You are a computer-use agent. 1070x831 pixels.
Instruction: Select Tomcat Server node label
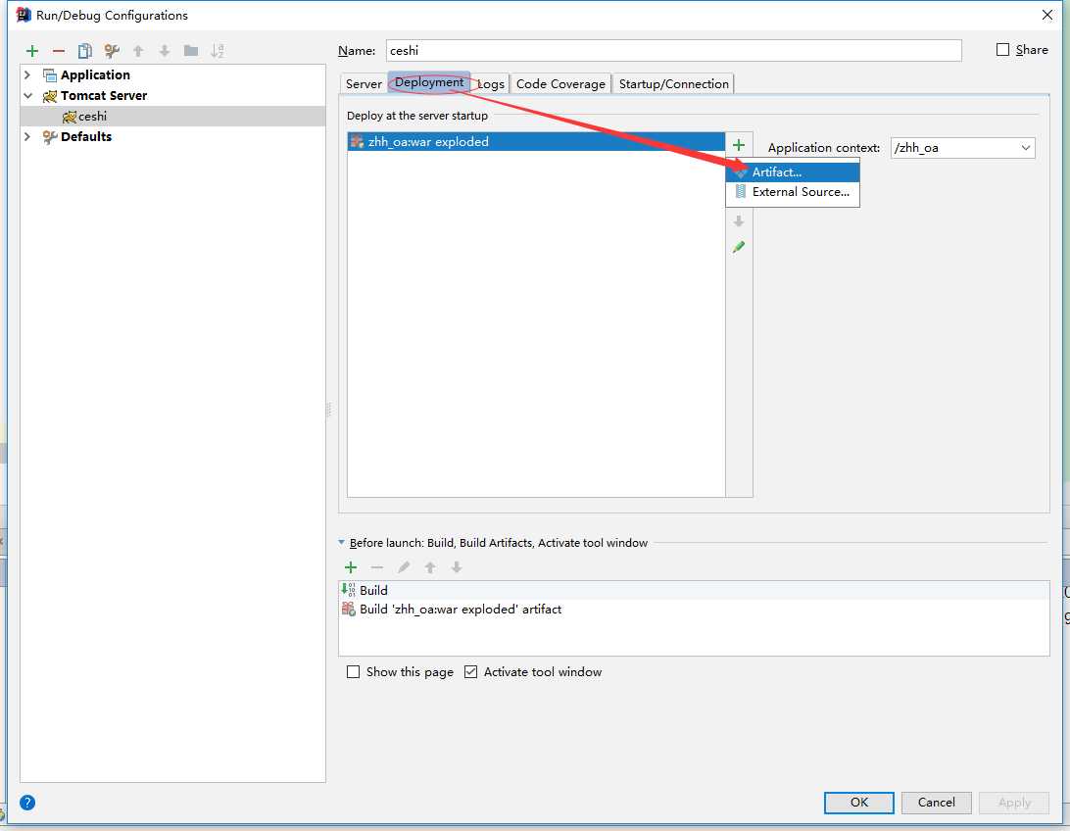click(104, 95)
